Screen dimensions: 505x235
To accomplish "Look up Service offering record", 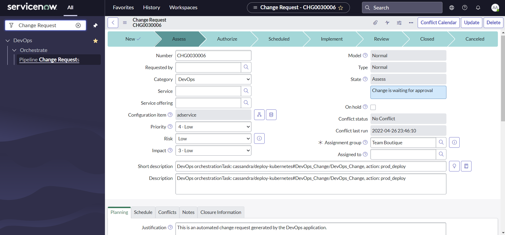I will (x=246, y=103).
